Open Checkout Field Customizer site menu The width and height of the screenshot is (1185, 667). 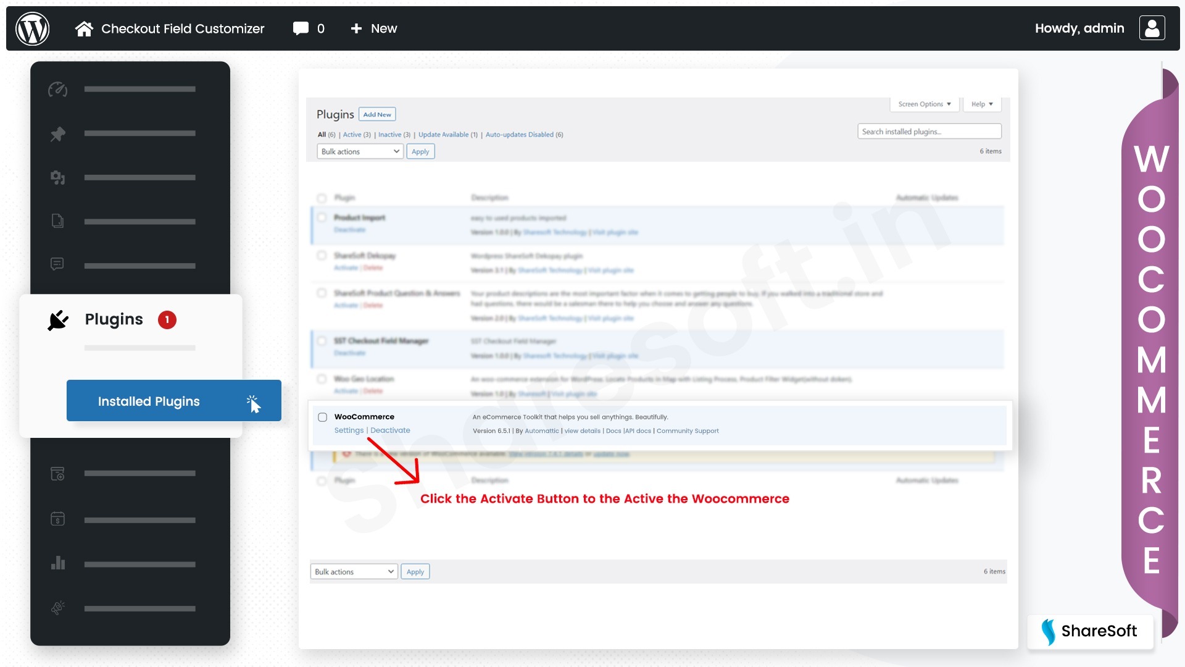point(183,28)
